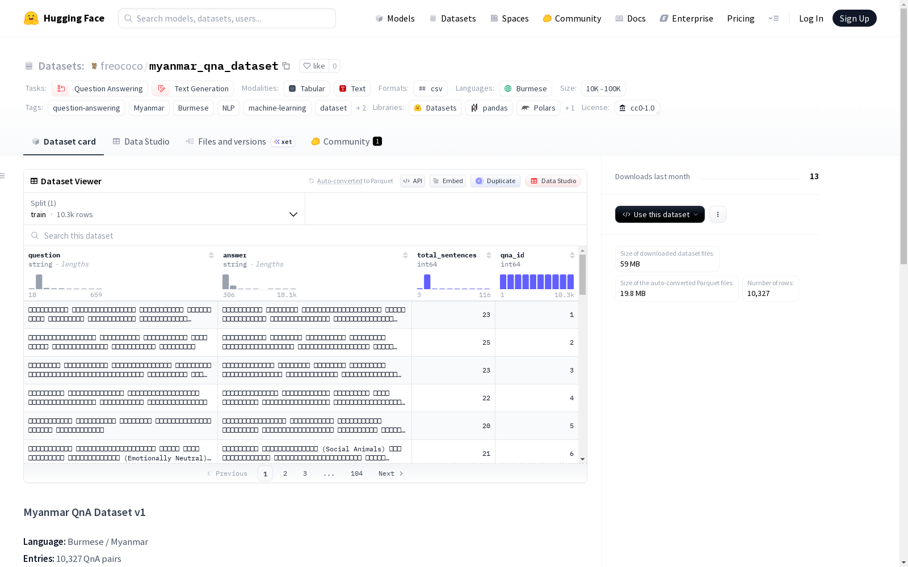Click the 10K - 100K size tag
Screen dimensions: 908x567
[x=603, y=88]
